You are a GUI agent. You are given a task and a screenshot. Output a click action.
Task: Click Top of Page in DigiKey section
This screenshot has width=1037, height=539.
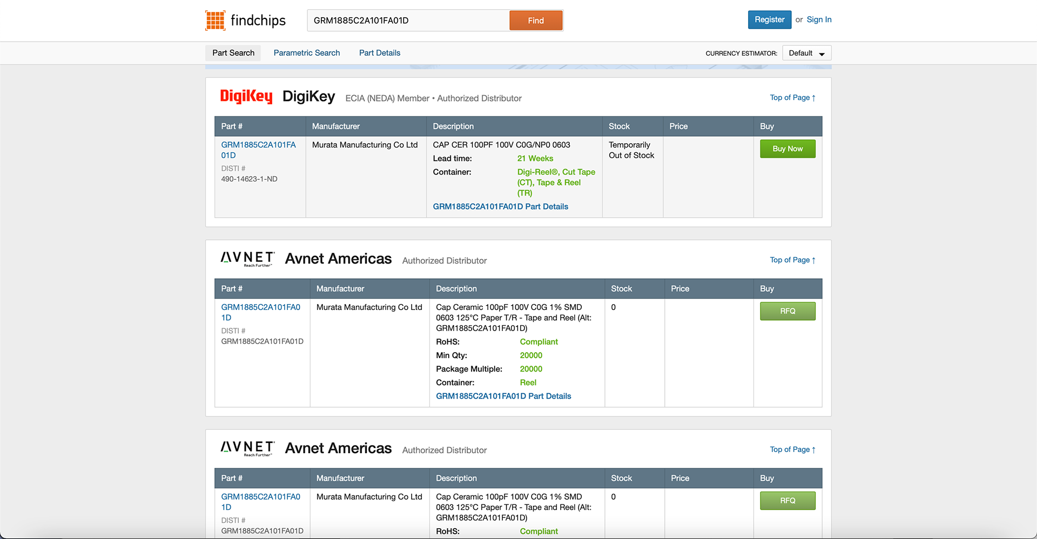[793, 98]
